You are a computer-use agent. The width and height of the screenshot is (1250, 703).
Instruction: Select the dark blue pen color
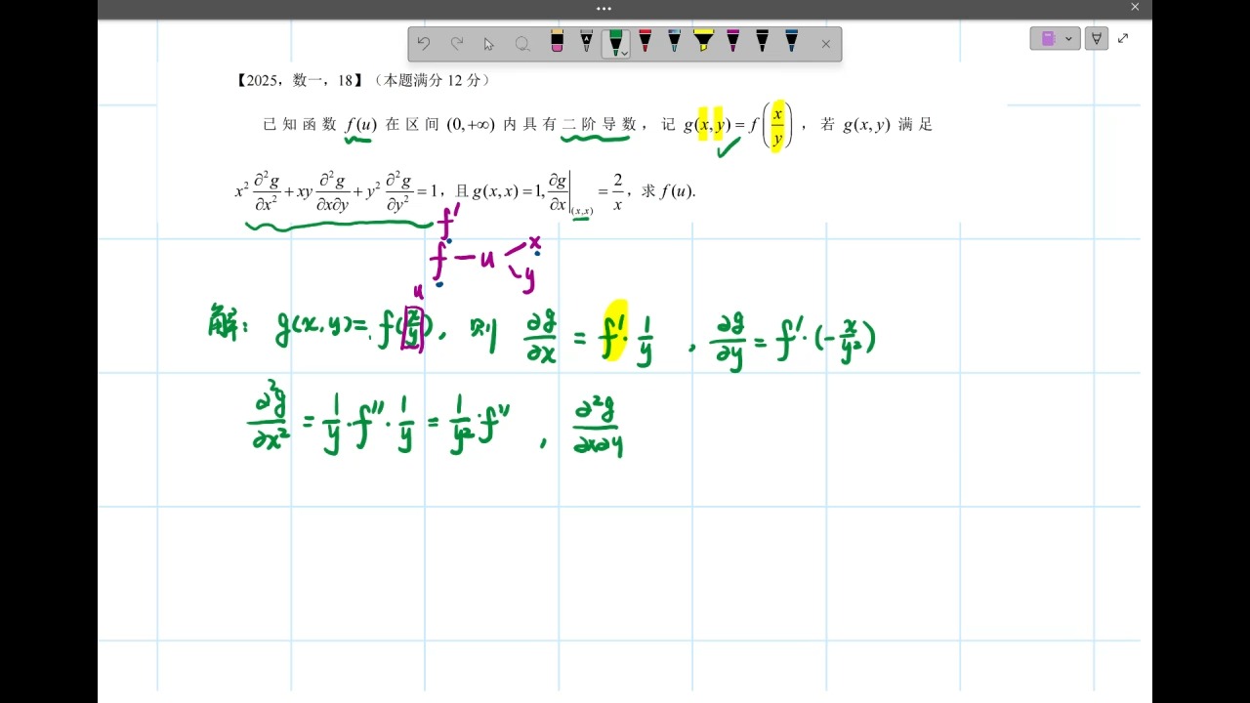(791, 43)
